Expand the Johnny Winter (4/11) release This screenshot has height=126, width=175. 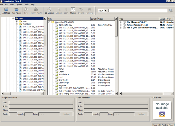121,25
